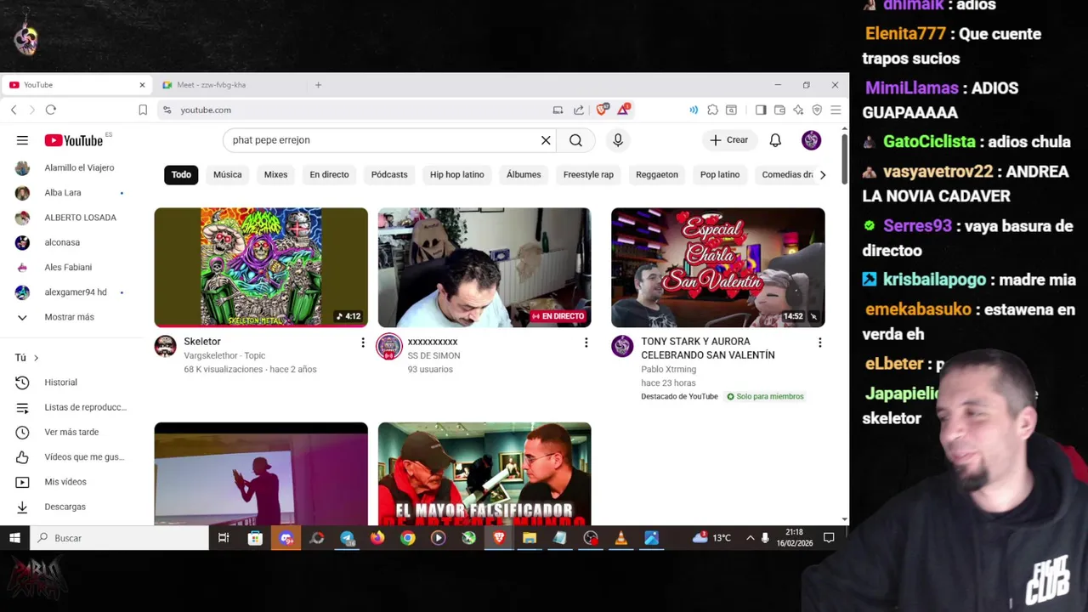
Task: Open options for the Skeletor video
Action: pyautogui.click(x=363, y=343)
